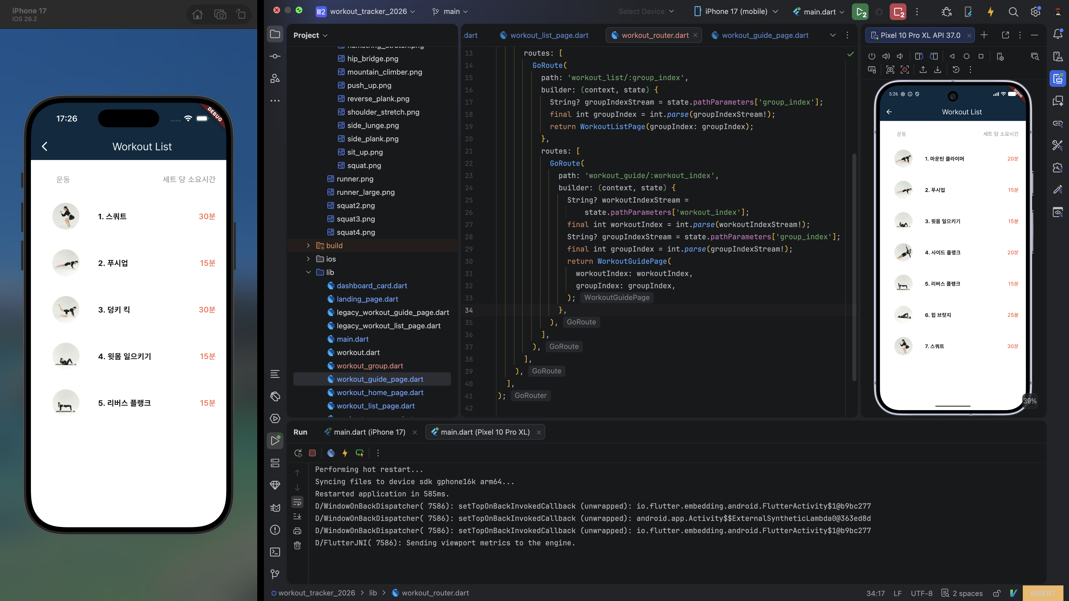The height and width of the screenshot is (601, 1069).
Task: Collapse the lib folder in project tree
Action: pos(308,272)
